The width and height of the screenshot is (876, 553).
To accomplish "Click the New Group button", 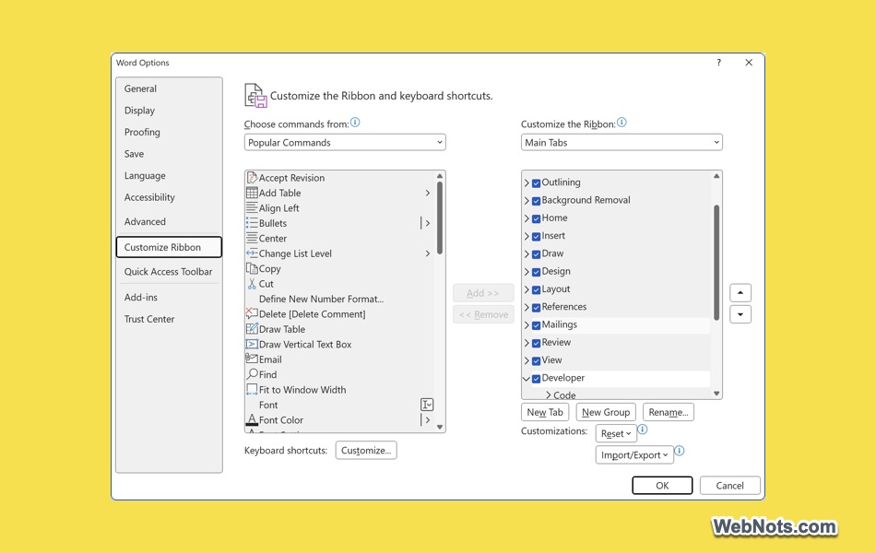I will (606, 412).
